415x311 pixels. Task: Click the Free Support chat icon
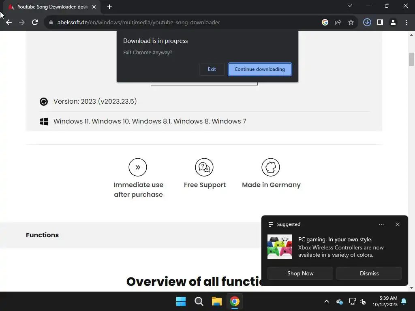tap(204, 167)
